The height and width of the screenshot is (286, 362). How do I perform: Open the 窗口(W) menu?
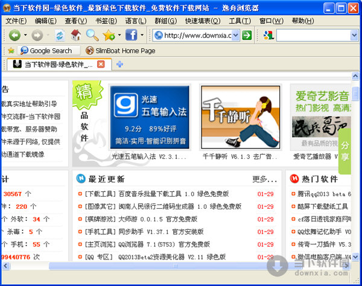click(271, 21)
